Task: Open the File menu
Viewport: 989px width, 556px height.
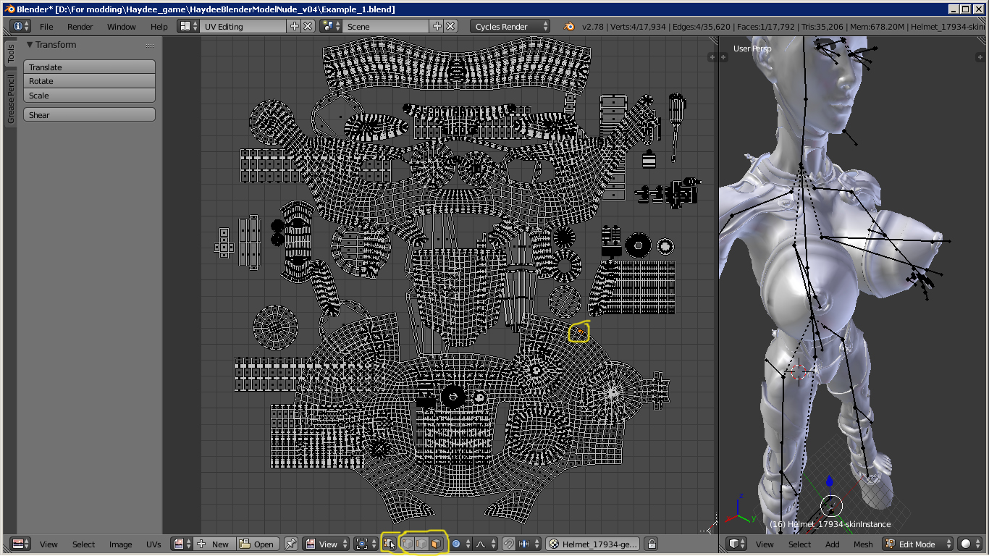Action: tap(46, 27)
